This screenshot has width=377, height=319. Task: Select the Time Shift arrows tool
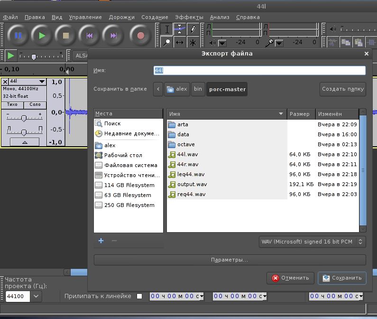click(x=180, y=42)
